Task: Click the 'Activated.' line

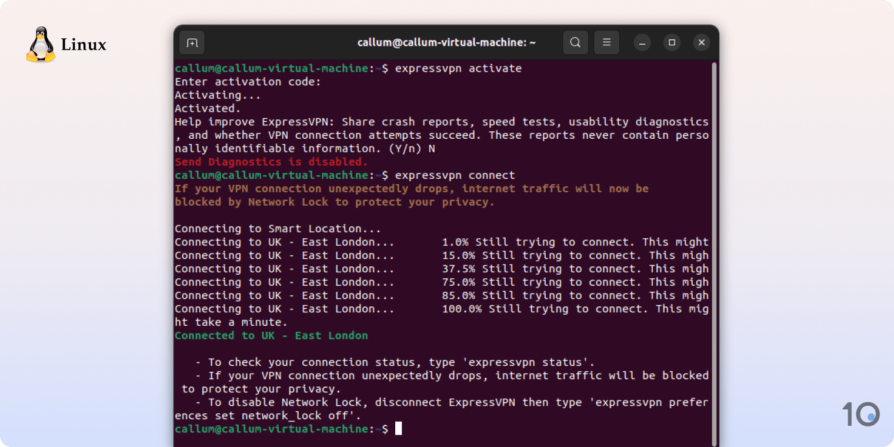Action: pos(208,108)
